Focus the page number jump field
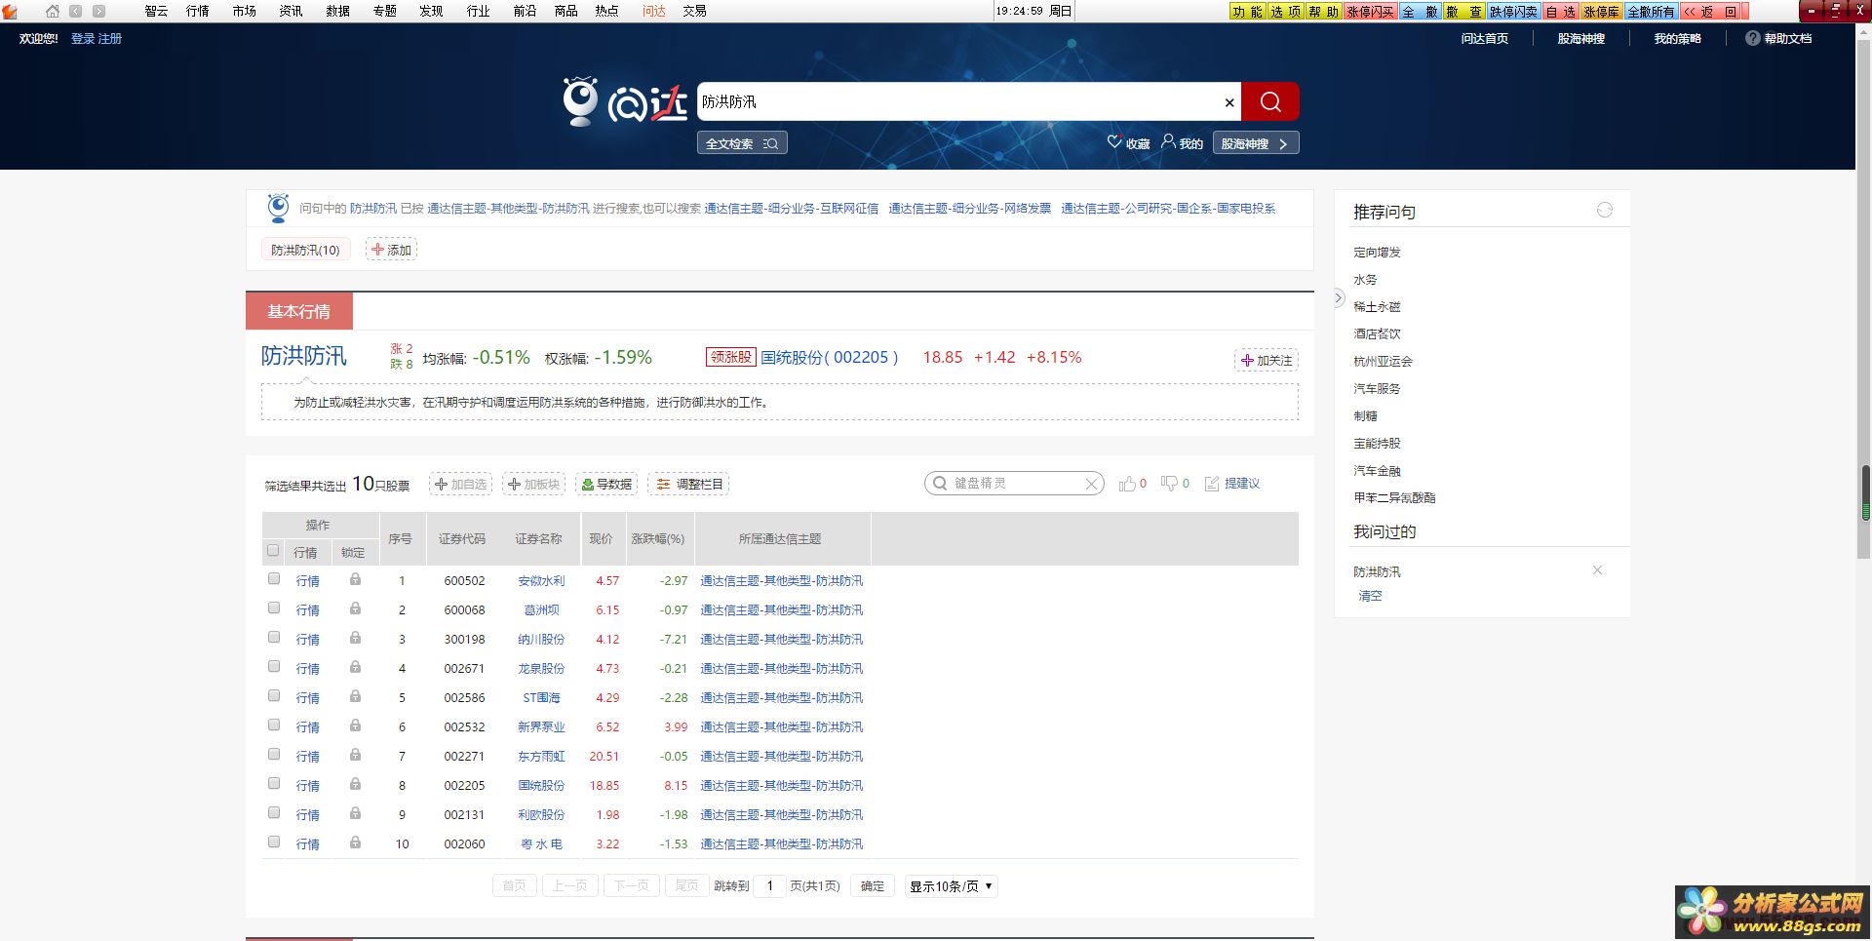Viewport: 1872px width, 941px height. [769, 886]
